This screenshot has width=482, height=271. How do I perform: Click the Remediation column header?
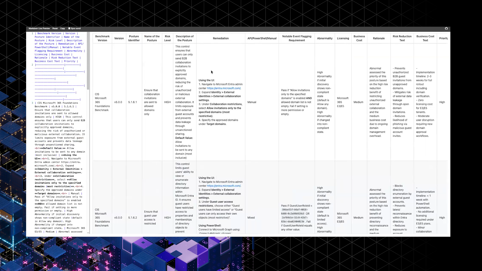(x=221, y=38)
